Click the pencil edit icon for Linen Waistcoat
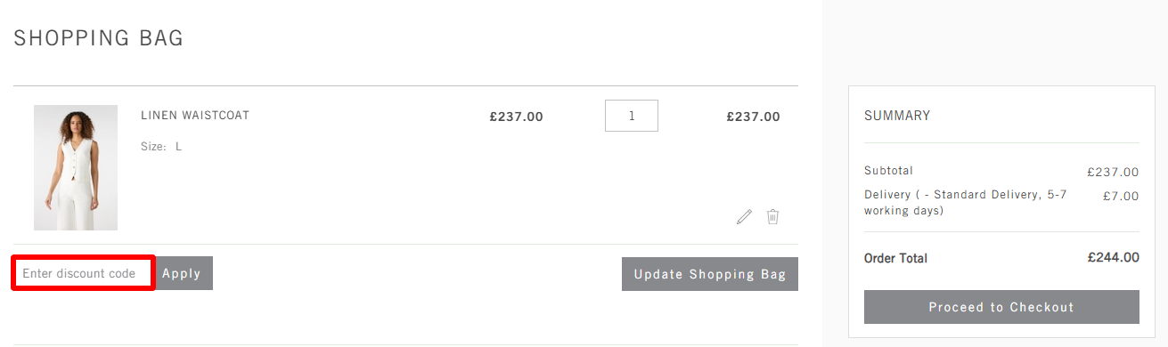This screenshot has height=347, width=1168. pos(744,216)
